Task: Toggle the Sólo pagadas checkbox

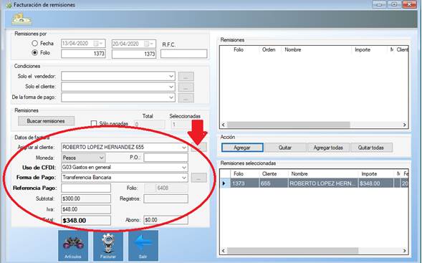Action: click(x=94, y=123)
